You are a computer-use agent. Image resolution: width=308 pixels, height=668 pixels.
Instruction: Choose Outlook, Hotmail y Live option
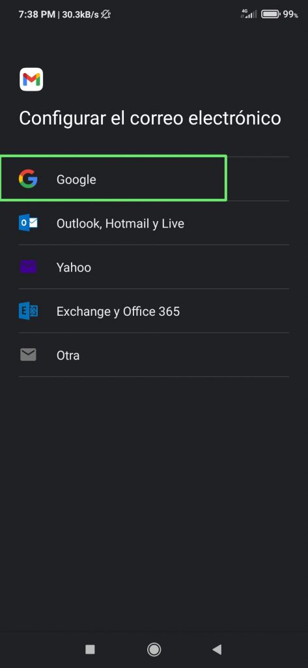(154, 223)
